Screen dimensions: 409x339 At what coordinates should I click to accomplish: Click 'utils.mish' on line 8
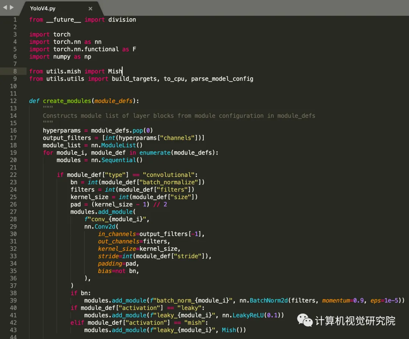pos(64,71)
